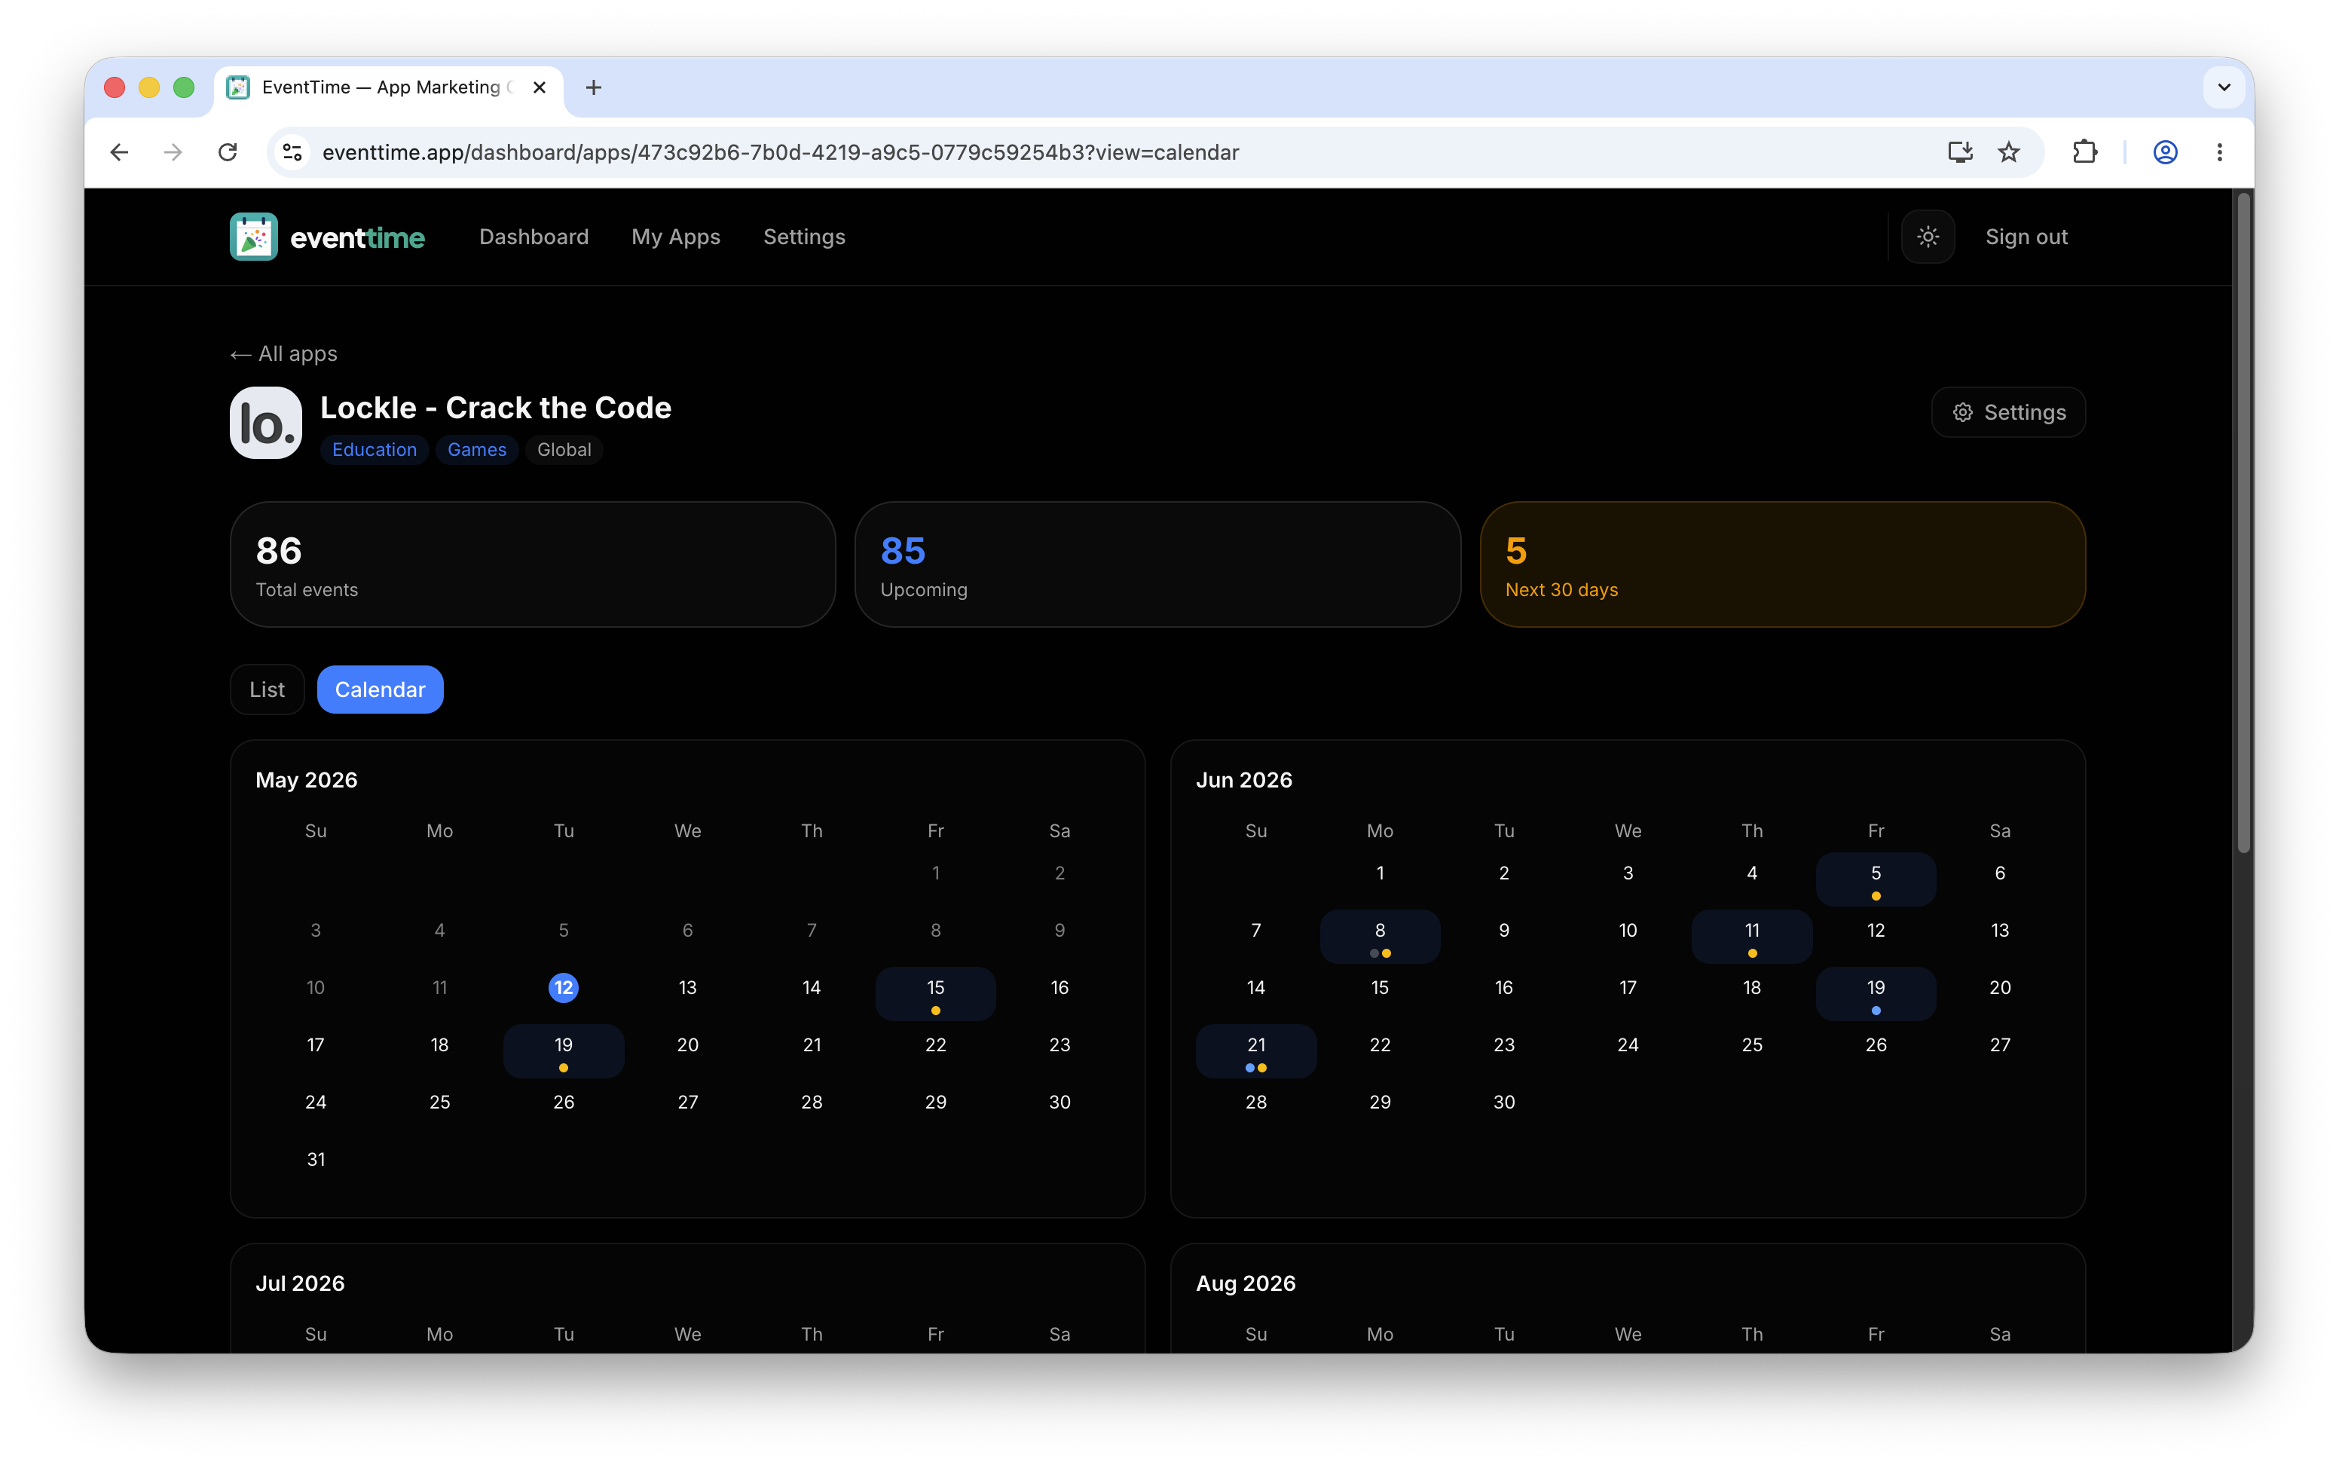This screenshot has width=2339, height=1465.
Task: Click the browser forward arrow
Action: pyautogui.click(x=173, y=152)
